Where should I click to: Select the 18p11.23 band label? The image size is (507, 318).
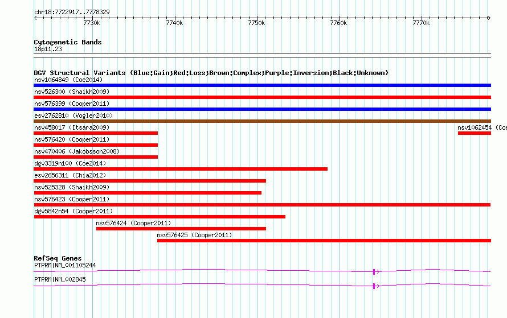click(48, 49)
